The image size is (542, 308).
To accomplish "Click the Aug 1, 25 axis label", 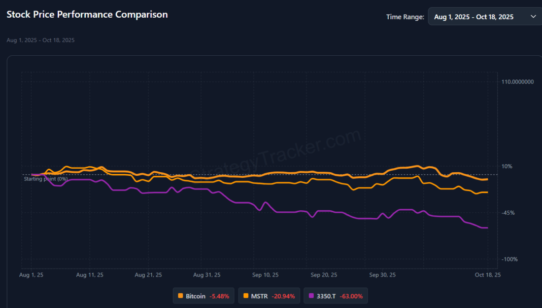I will [x=31, y=275].
